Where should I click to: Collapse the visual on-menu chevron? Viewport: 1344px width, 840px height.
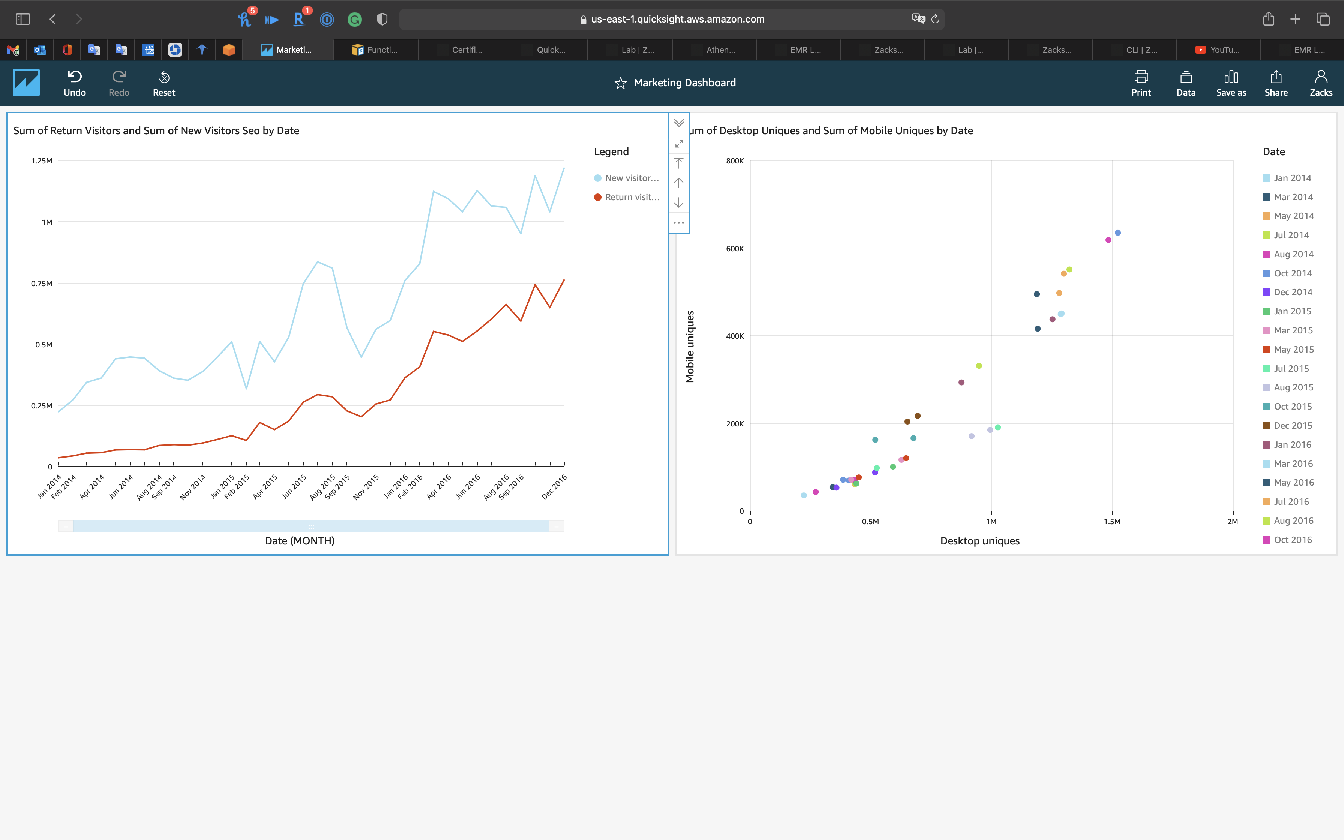tap(679, 123)
